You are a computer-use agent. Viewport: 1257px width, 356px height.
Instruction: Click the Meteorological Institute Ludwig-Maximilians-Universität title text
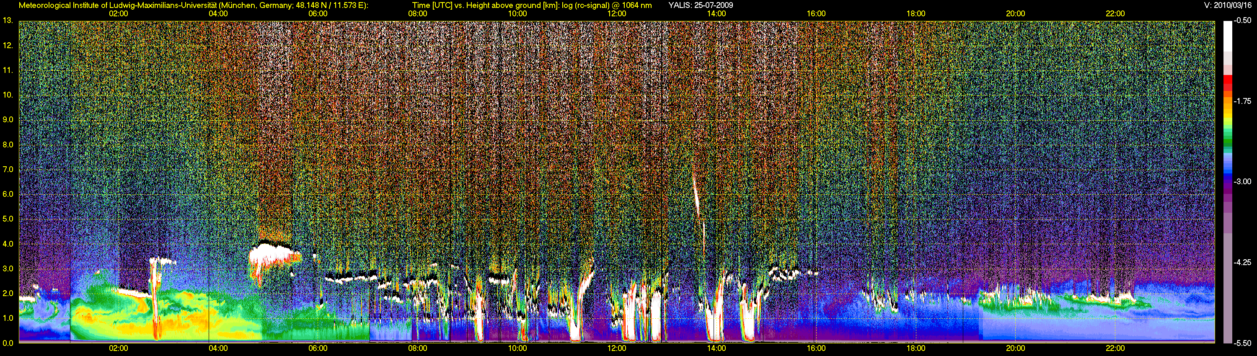193,5
